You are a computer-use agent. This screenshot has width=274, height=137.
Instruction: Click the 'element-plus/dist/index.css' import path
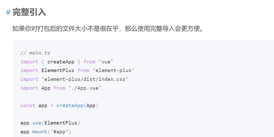click(x=85, y=79)
